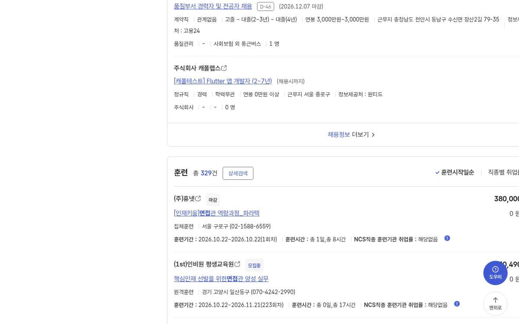Click chevron arrow next to 채용정보 더보기

click(373, 135)
